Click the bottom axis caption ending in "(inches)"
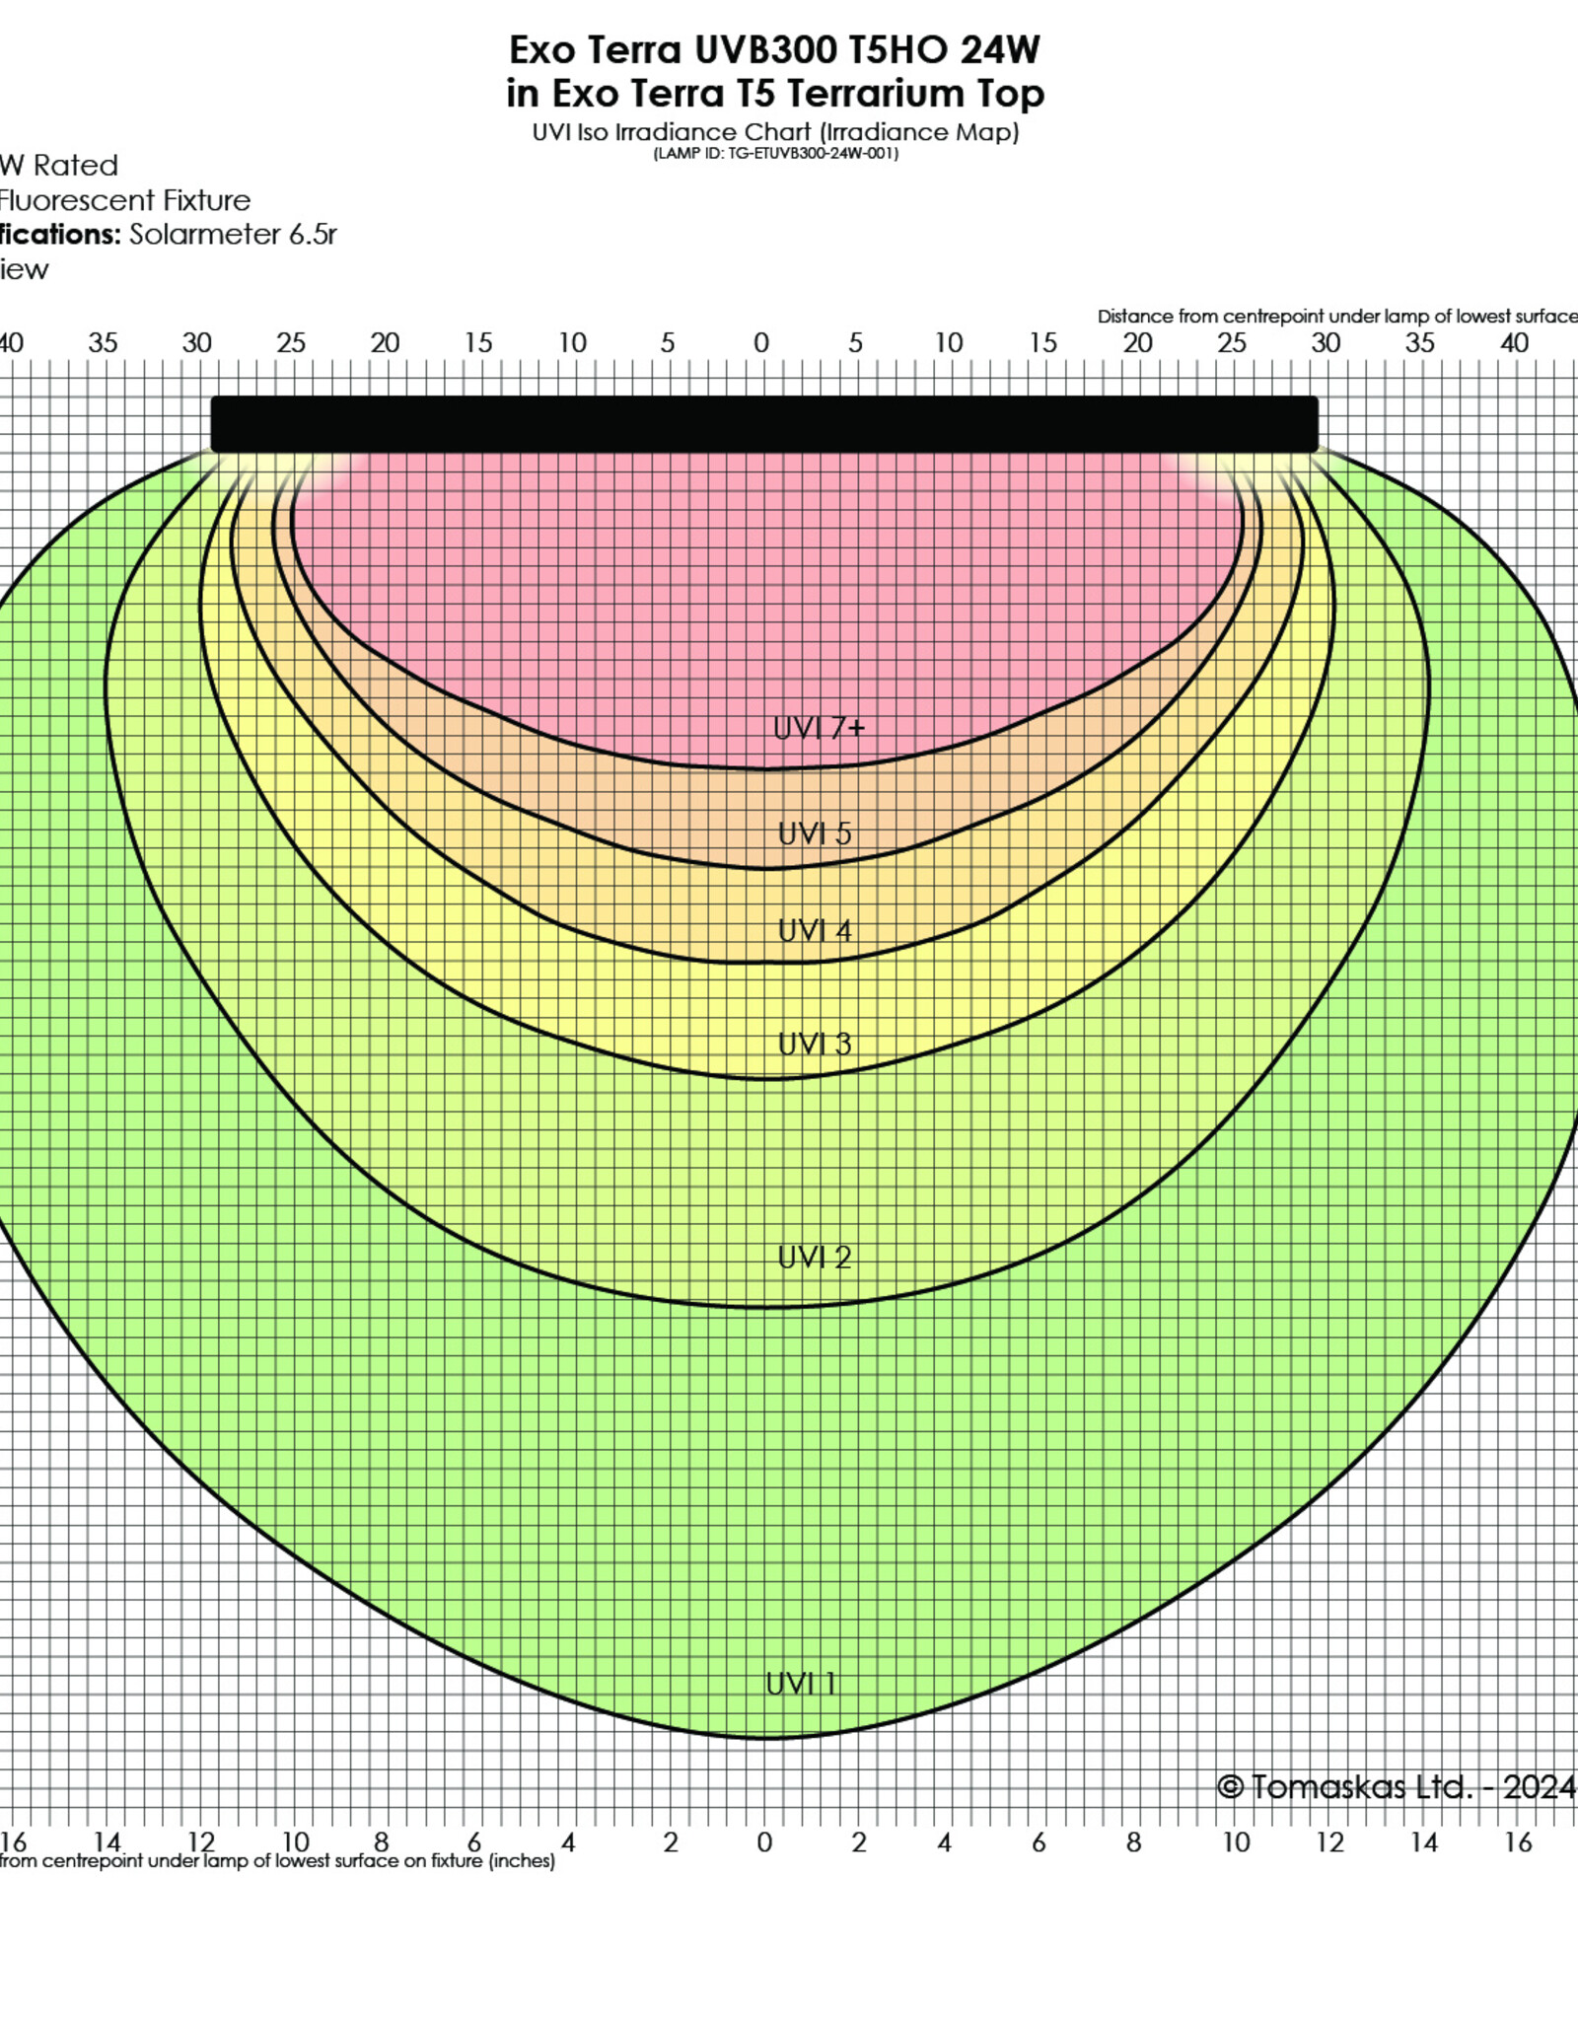This screenshot has width=1578, height=2020. click(277, 1861)
